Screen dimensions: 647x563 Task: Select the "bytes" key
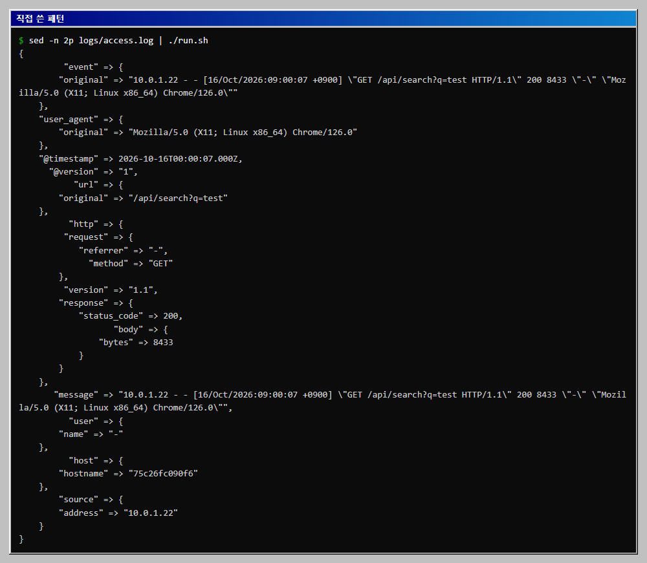(x=116, y=343)
